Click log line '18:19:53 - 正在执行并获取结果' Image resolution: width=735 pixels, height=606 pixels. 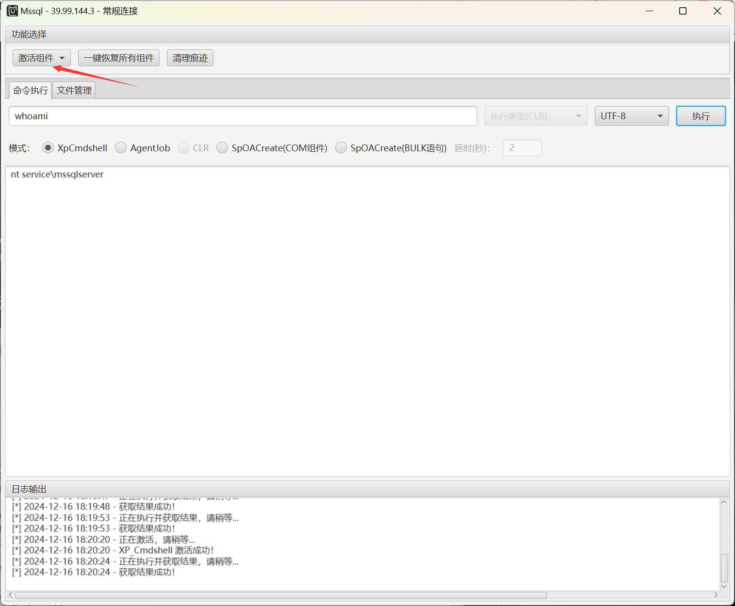125,518
